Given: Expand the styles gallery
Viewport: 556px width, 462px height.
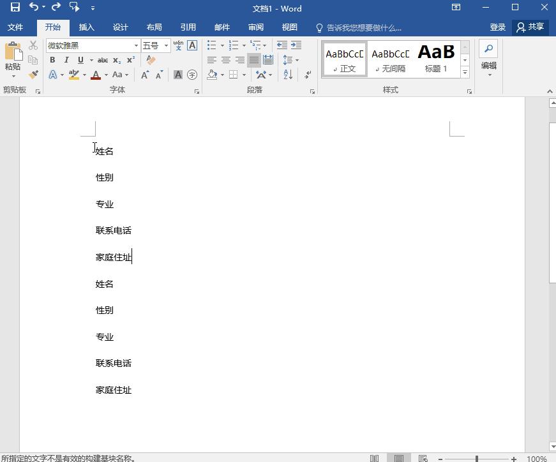Looking at the screenshot, I should pyautogui.click(x=464, y=72).
